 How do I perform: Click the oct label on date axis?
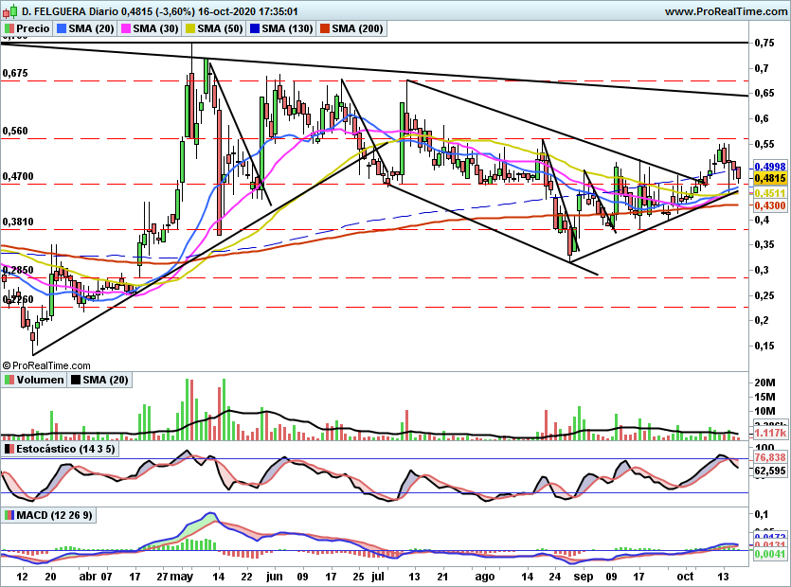tap(685, 576)
